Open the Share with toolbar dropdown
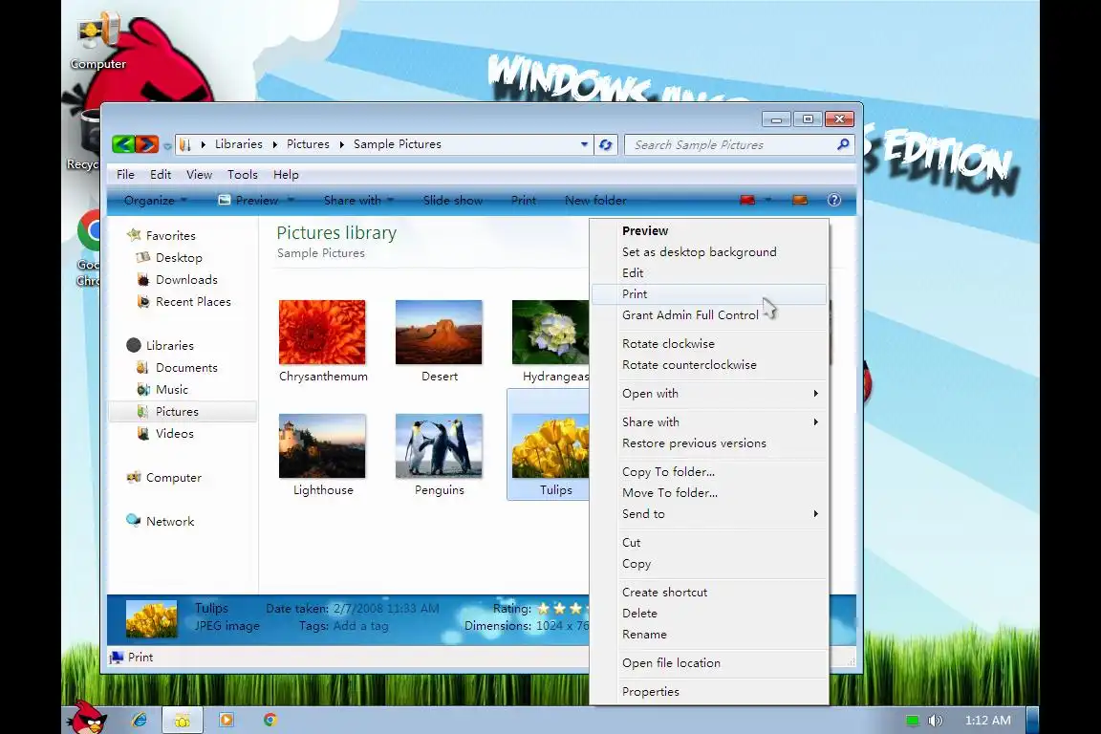The height and width of the screenshot is (734, 1101). tap(358, 200)
